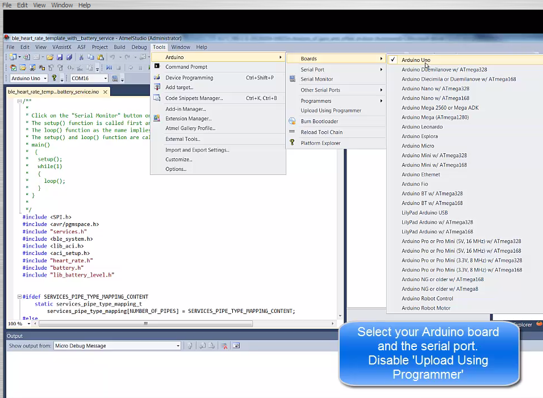Click the Paste clipboard icon
Viewport: 543px width, 398px height.
[x=101, y=57]
